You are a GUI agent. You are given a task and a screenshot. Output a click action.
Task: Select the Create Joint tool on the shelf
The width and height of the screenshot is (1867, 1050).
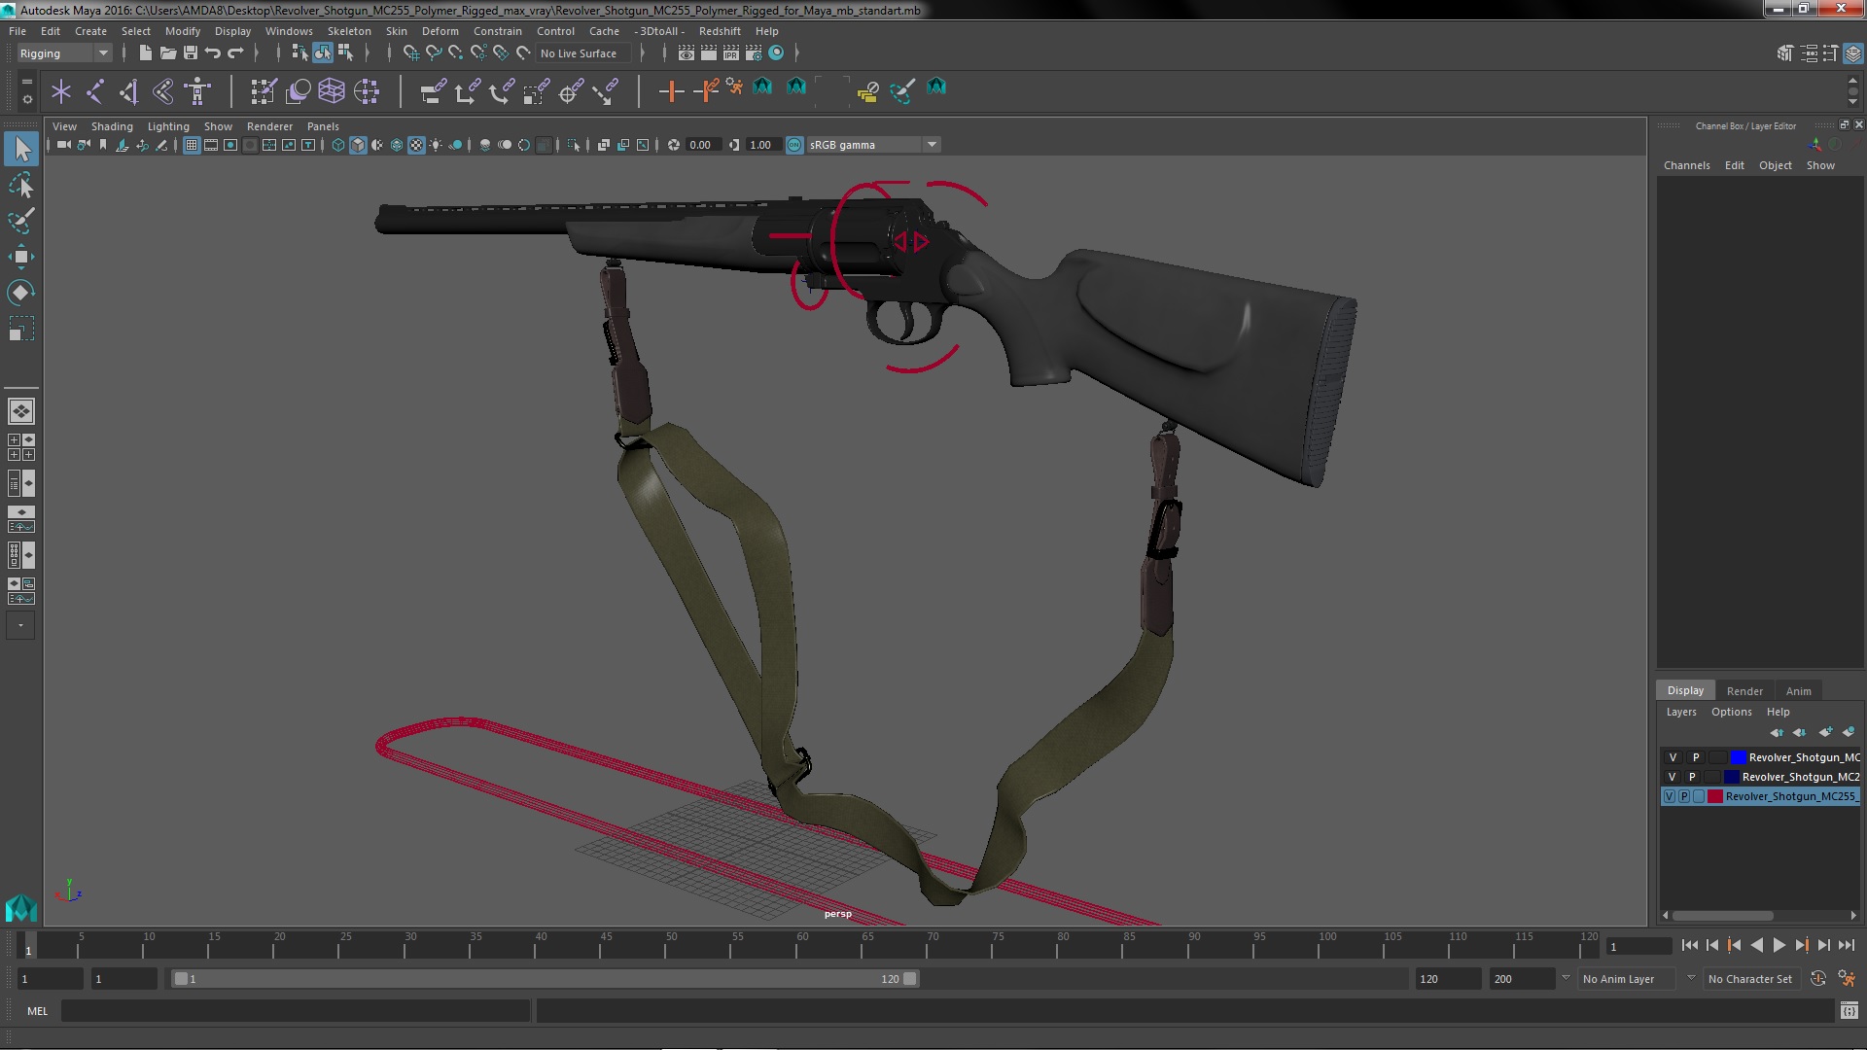[x=95, y=91]
